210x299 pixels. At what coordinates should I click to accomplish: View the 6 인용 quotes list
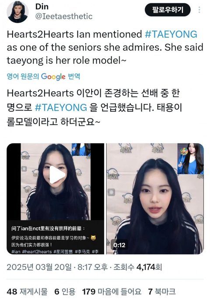click(x=65, y=292)
